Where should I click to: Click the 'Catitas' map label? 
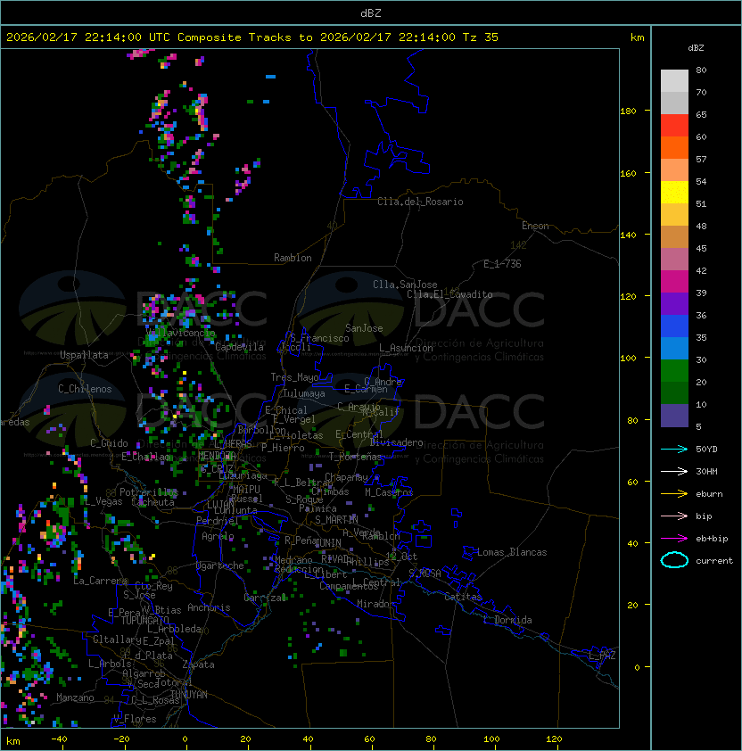click(463, 597)
